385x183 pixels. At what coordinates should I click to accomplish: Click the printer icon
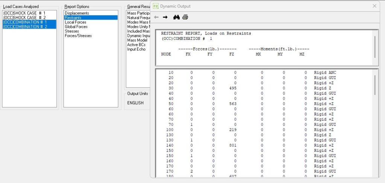[x=185, y=17]
